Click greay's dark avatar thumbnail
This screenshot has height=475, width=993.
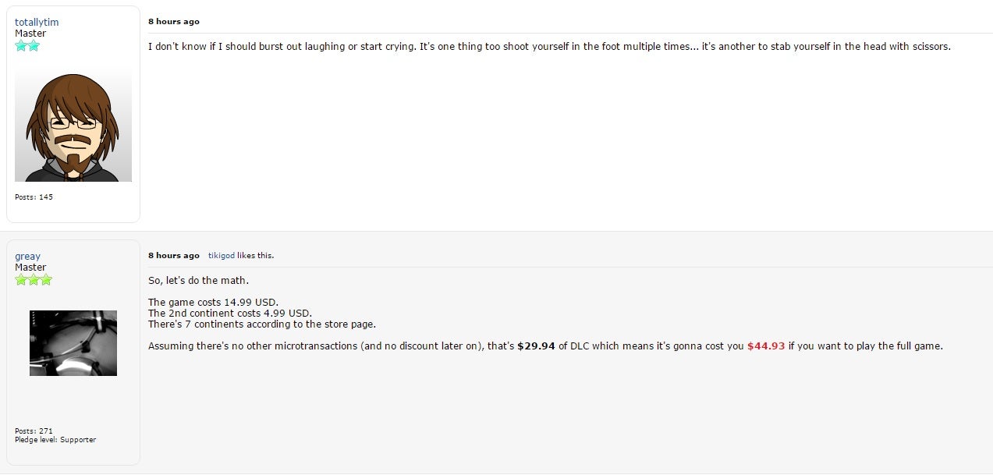coord(73,343)
